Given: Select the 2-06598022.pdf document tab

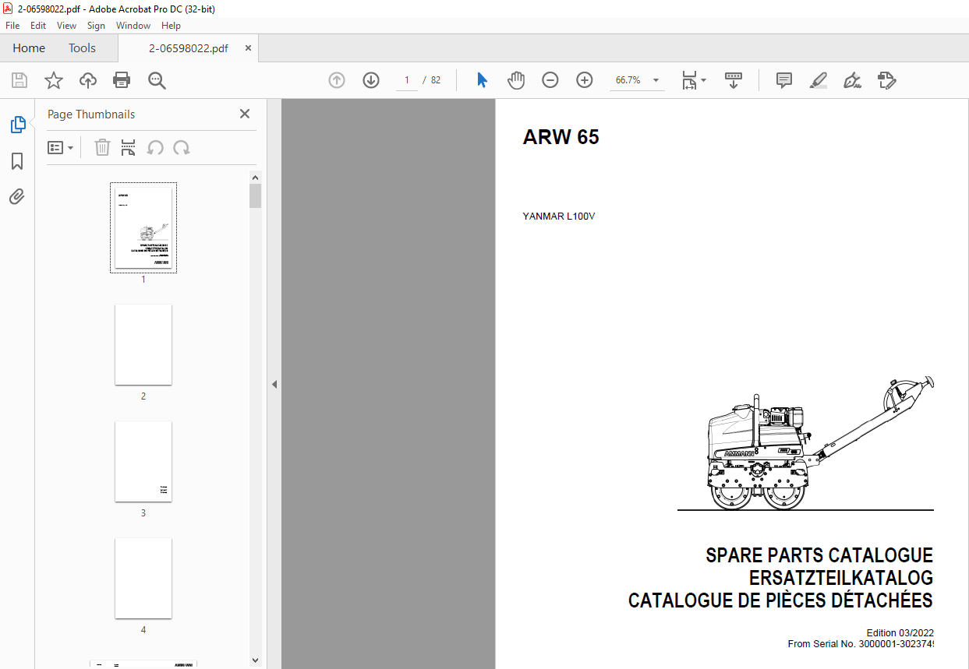Looking at the screenshot, I should [x=188, y=48].
